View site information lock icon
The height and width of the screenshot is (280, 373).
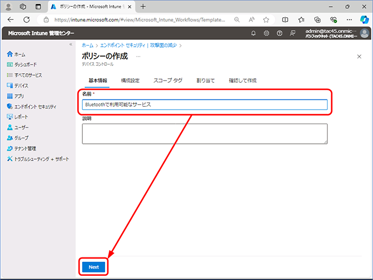[x=46, y=20]
